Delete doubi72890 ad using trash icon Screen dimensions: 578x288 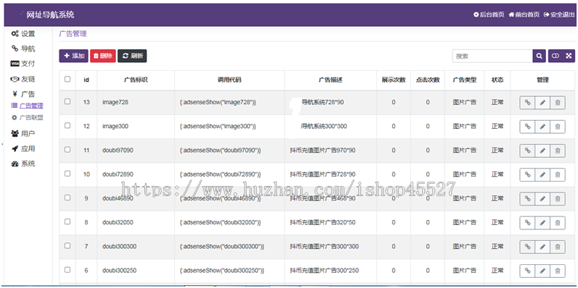558,174
